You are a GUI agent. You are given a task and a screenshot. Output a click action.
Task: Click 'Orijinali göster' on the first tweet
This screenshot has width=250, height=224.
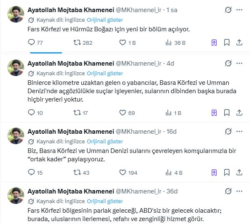coord(105,20)
